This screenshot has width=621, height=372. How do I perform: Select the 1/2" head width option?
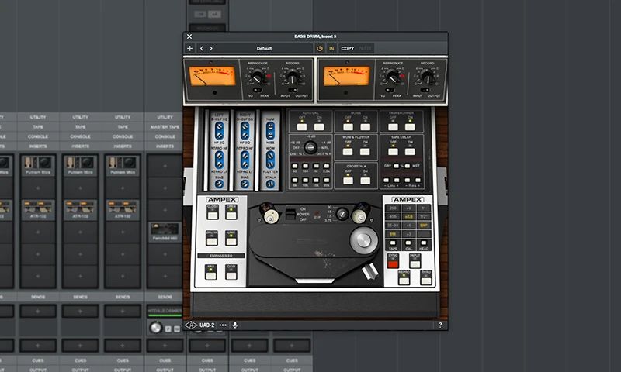423,217
